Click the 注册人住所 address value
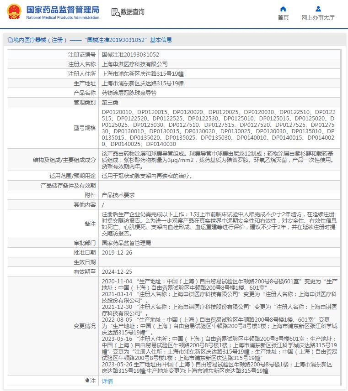The height and width of the screenshot is (391, 348). [143, 73]
